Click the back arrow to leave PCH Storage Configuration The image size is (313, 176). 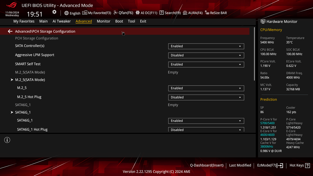pos(10,31)
